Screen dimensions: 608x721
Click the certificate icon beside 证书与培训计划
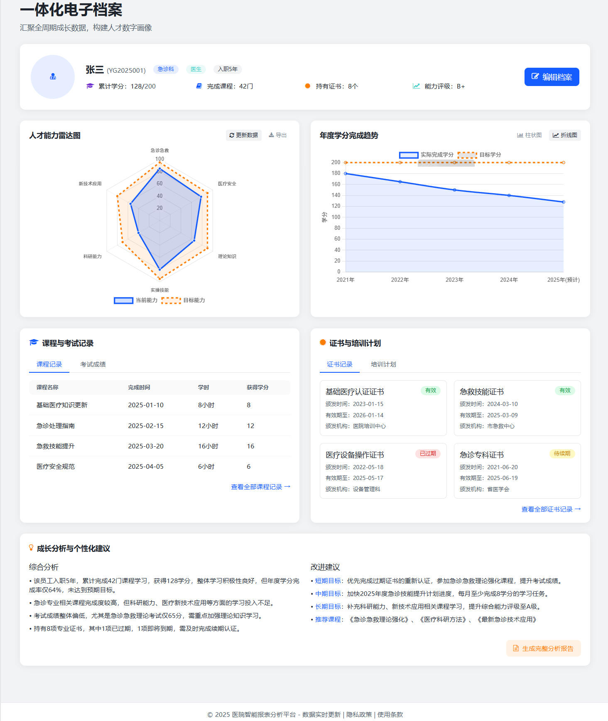pyautogui.click(x=323, y=342)
